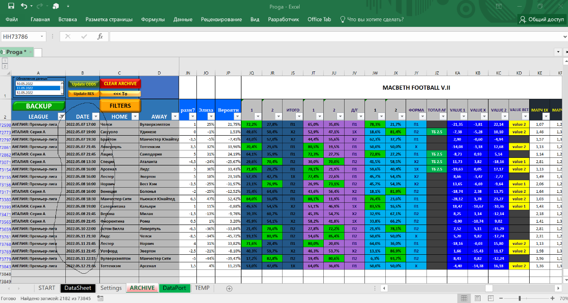The height and width of the screenshot is (303, 568).
Task: Click the new sheet plus icon
Action: 230,288
